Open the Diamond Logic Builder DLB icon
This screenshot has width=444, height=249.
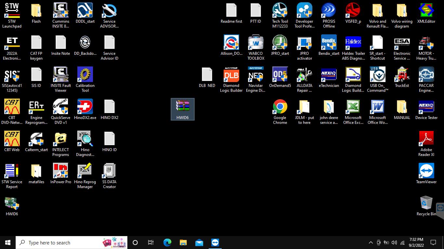tap(231, 80)
